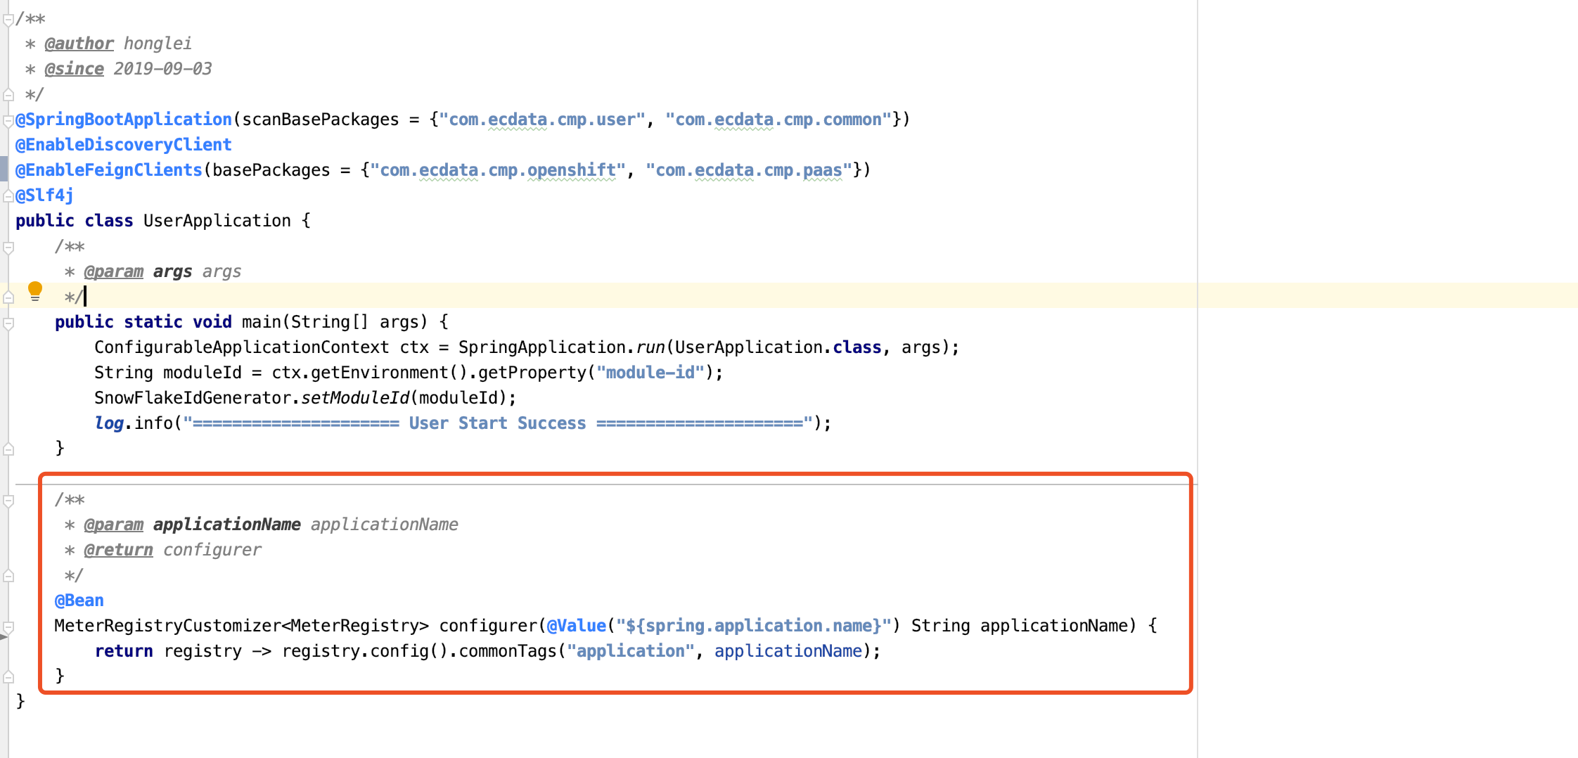
Task: Click the @Value annotation
Action: point(577,626)
